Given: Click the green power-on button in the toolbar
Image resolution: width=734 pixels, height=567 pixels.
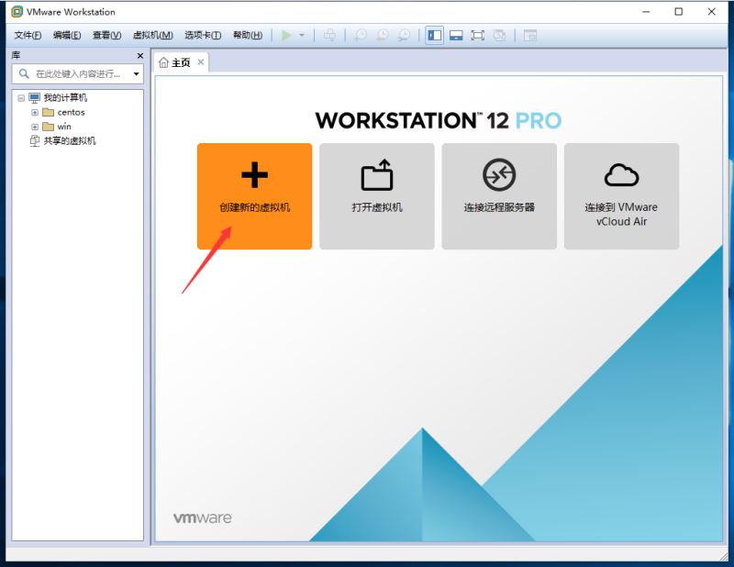Looking at the screenshot, I should [x=288, y=35].
